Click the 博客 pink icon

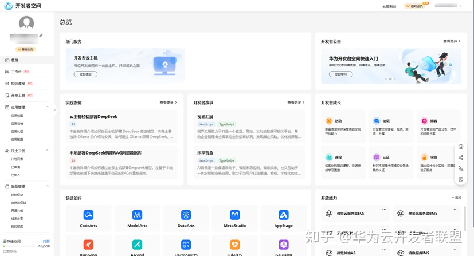[424, 121]
